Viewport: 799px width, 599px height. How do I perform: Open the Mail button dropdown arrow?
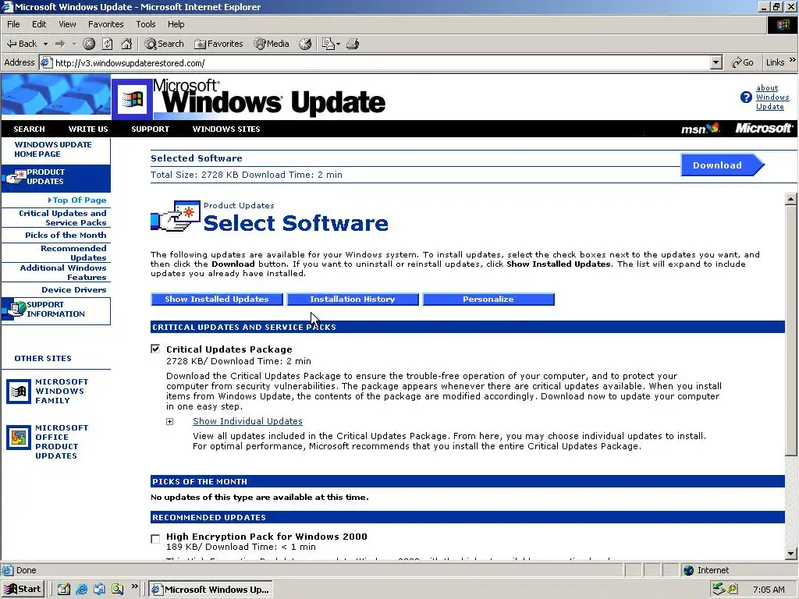click(x=338, y=44)
